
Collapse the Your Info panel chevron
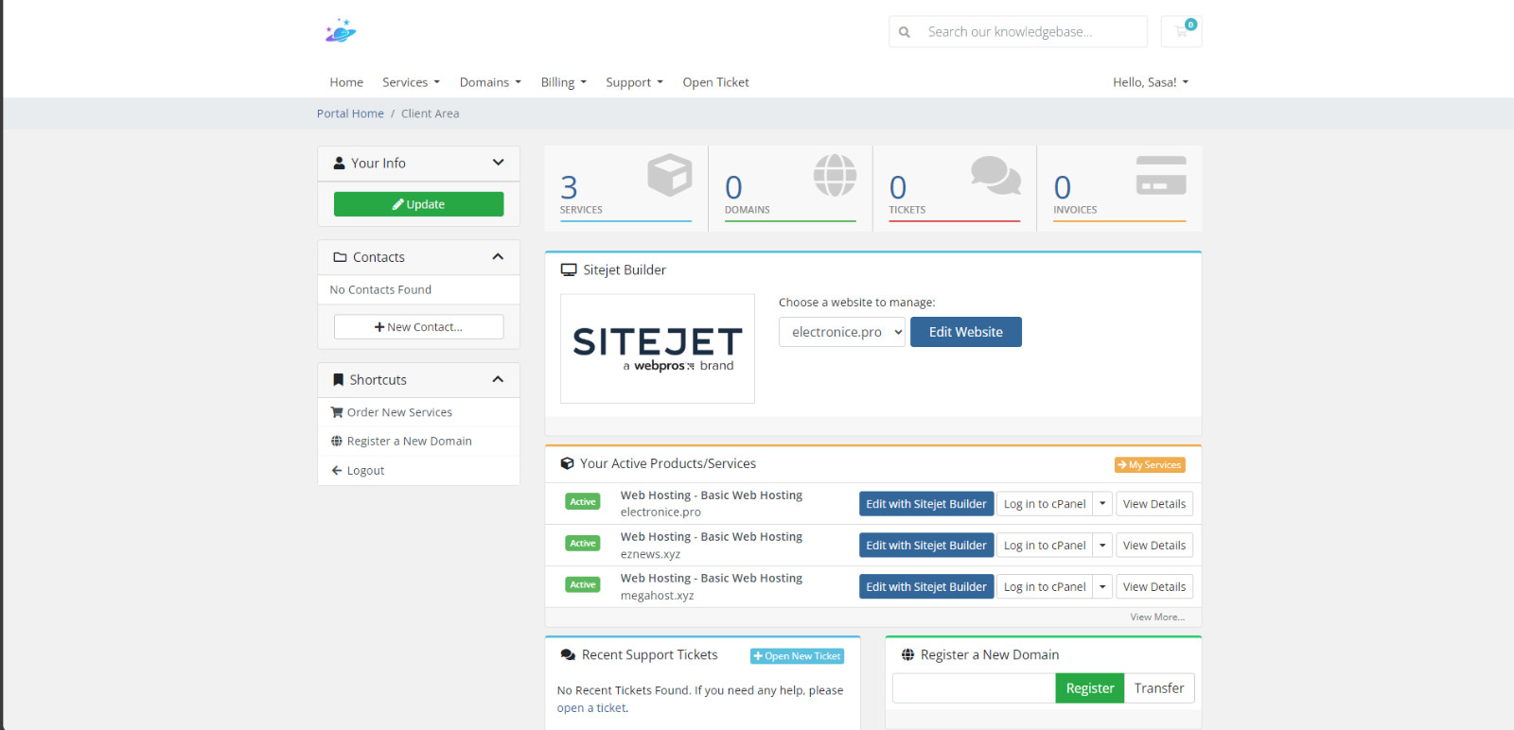498,163
